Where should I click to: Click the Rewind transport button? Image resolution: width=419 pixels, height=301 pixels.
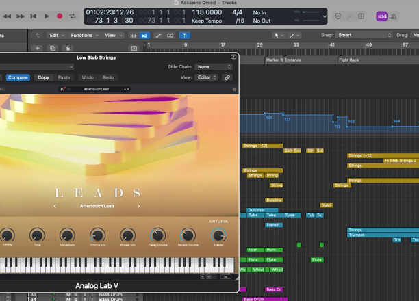[7, 16]
